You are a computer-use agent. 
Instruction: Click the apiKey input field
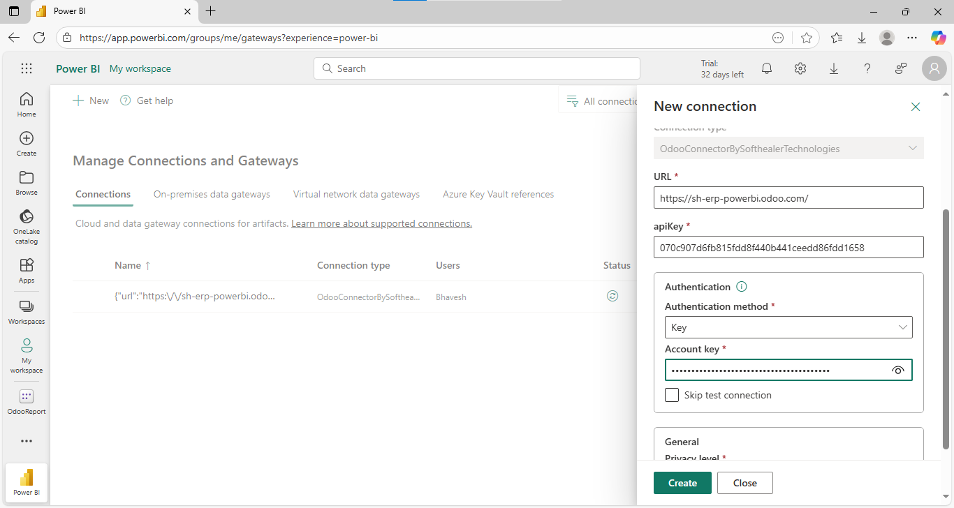pos(788,247)
